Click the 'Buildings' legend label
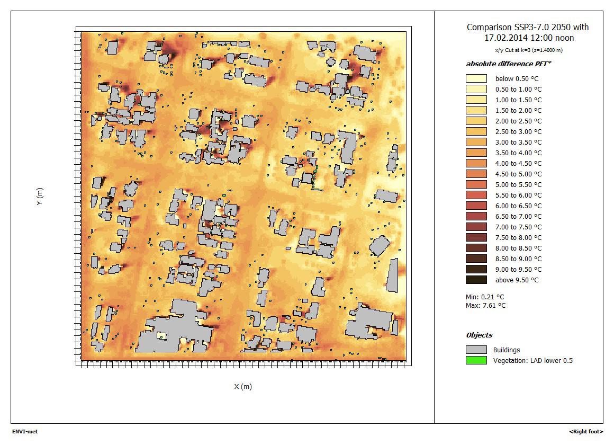Viewport: 614px width, 445px height. click(x=507, y=350)
